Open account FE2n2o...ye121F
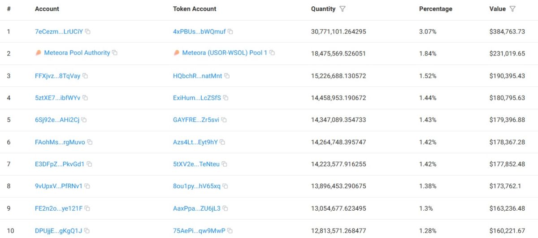Viewport: 538px width, 238px height. [x=59, y=208]
